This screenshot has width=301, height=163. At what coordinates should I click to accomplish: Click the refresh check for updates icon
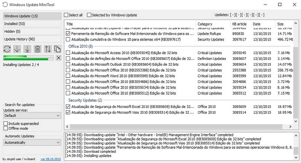[x=7, y=49]
